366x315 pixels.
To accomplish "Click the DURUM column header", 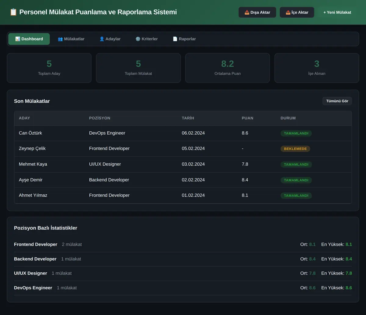I will 288,118.
